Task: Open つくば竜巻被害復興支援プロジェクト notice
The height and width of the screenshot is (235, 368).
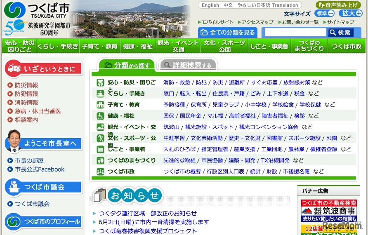Action: pos(148,231)
